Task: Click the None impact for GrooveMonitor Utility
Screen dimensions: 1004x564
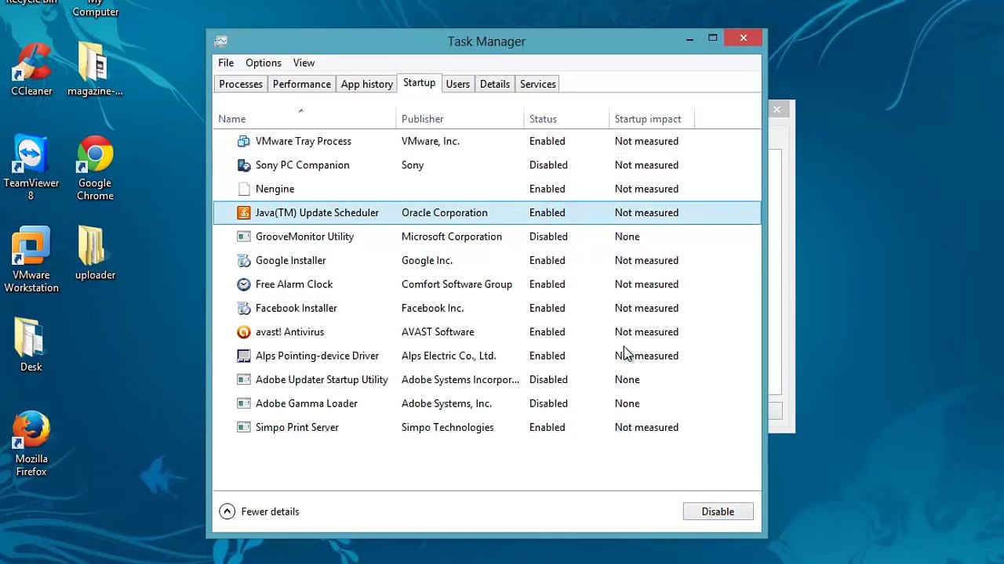Action: [x=627, y=237]
